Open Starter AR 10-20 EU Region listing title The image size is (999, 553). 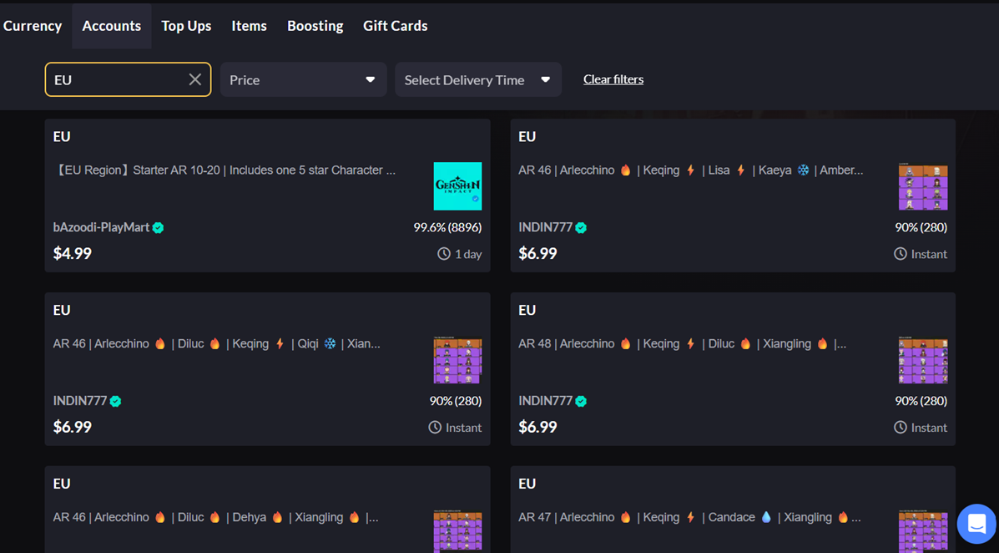[225, 170]
